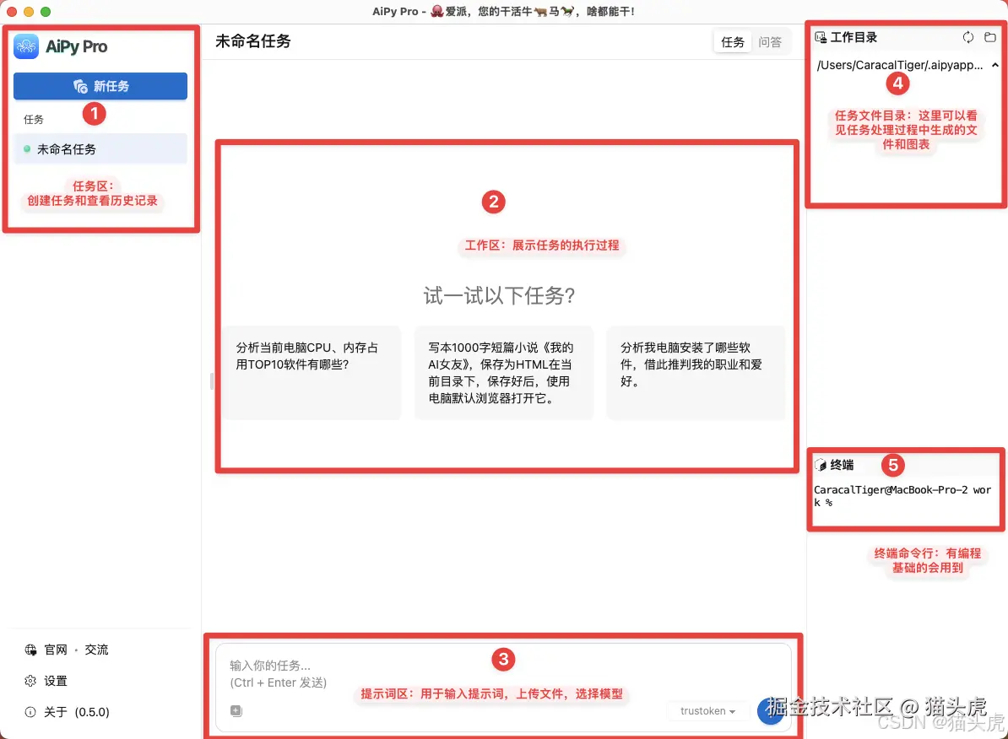
Task: Click the CPU memory TOP10 suggestion card
Action: click(x=312, y=371)
